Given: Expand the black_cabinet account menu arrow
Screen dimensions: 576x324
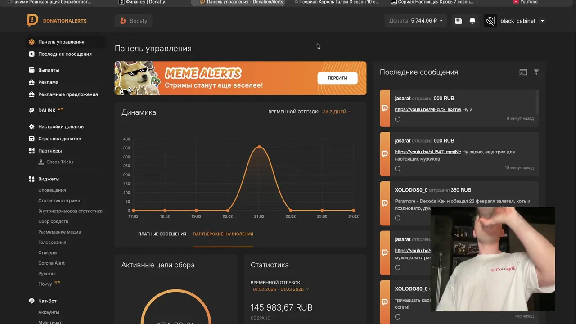Looking at the screenshot, I should click(542, 21).
